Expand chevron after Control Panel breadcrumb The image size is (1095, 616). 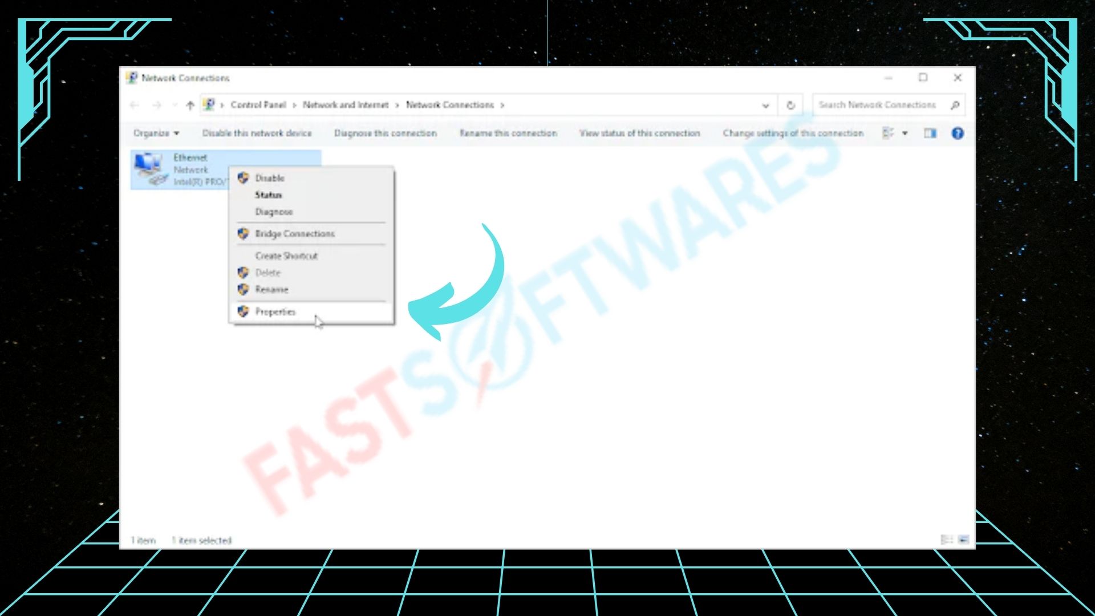[295, 106]
